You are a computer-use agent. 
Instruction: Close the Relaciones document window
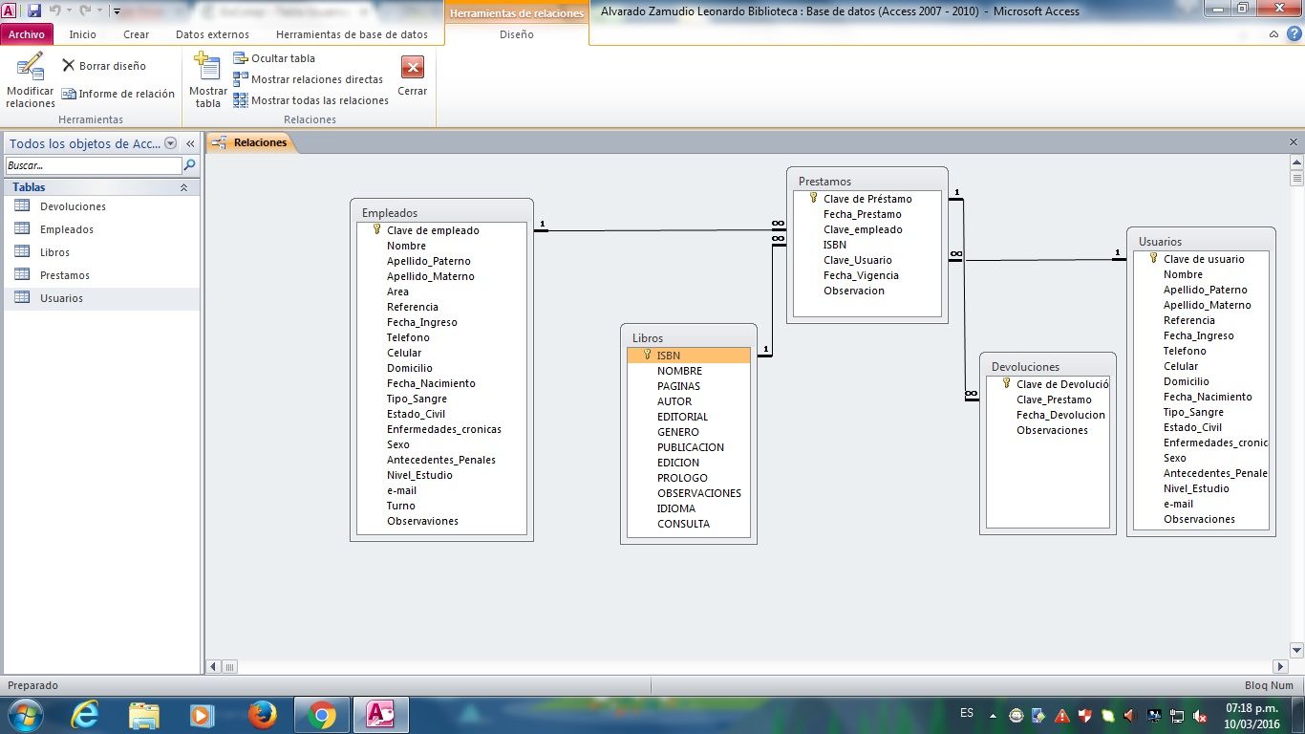(x=1294, y=142)
